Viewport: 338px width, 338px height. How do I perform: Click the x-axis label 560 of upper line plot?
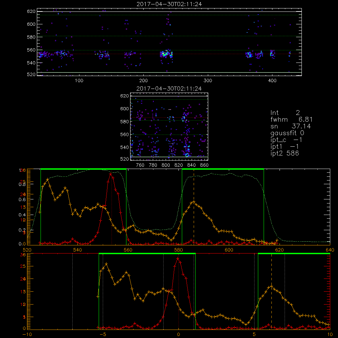(128, 250)
